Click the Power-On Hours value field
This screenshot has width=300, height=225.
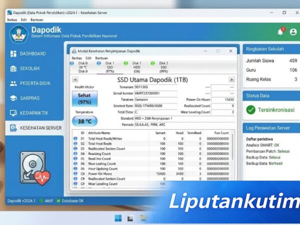coord(222,99)
